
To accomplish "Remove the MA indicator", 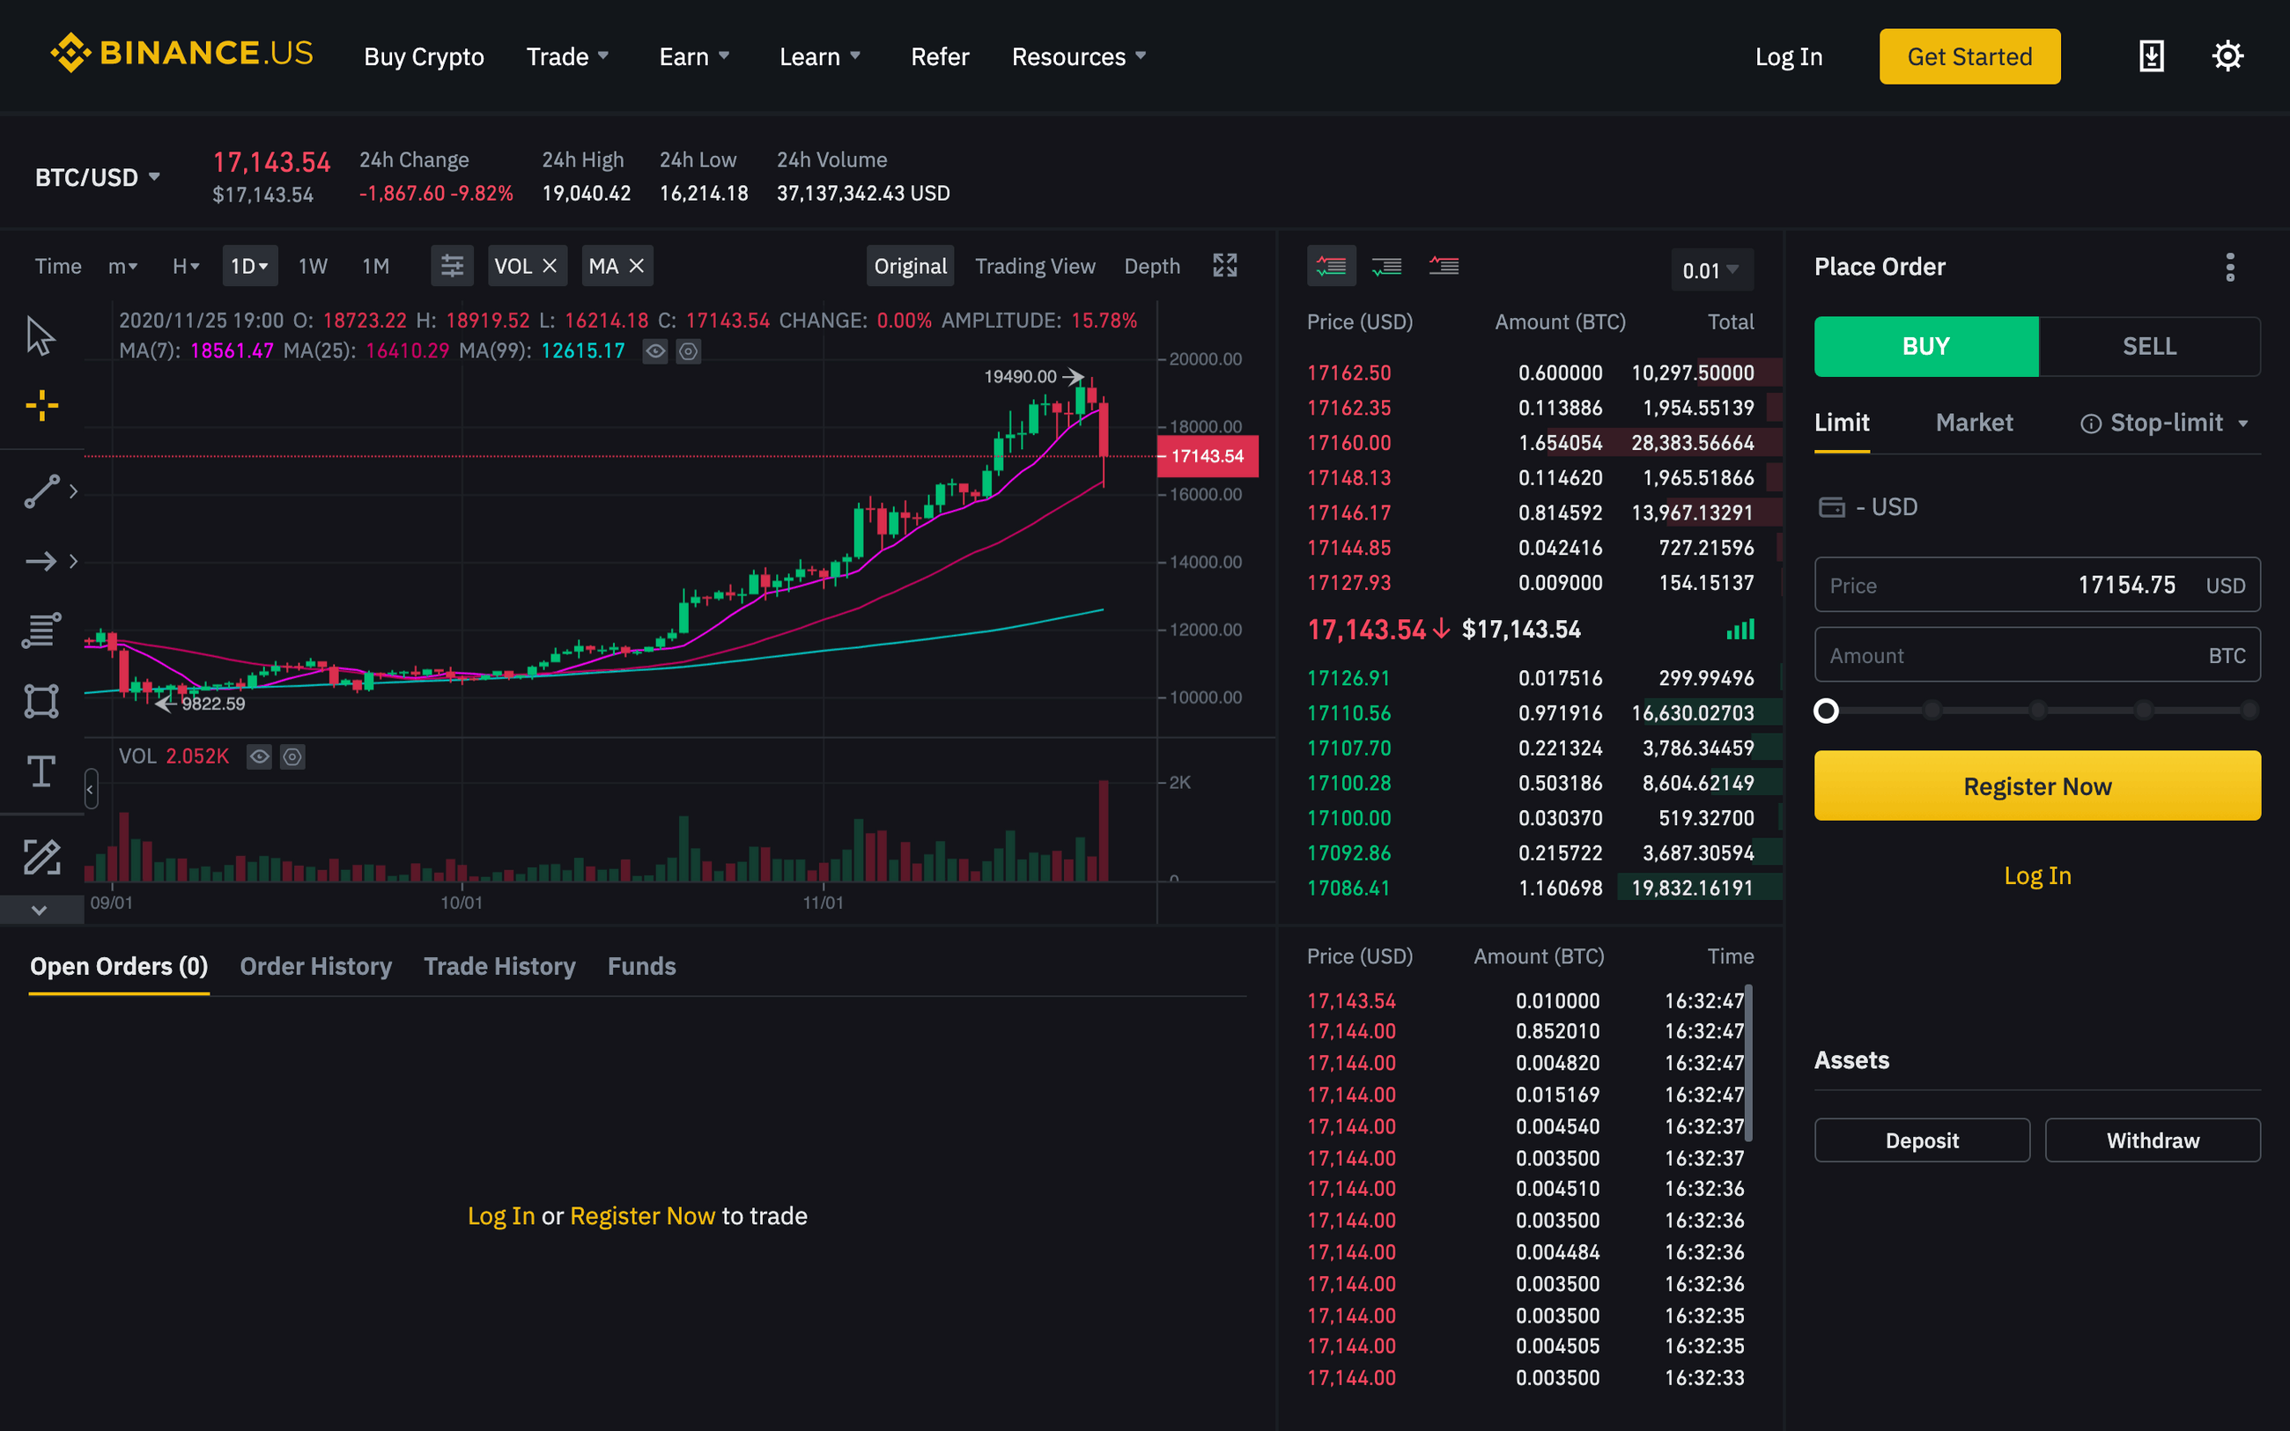I will click(637, 266).
